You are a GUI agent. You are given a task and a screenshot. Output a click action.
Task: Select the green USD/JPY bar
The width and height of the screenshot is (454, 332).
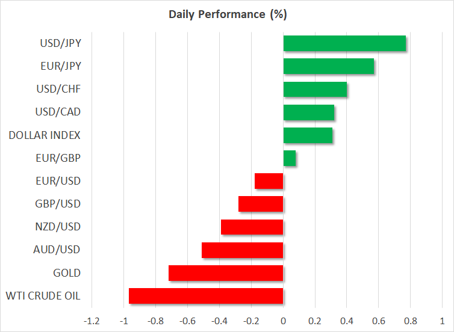pos(344,44)
